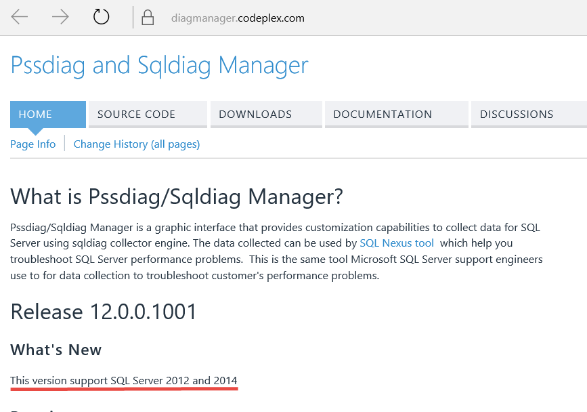The width and height of the screenshot is (587, 412).
Task: Switch to the SOURCE CODE tab
Action: 148,114
